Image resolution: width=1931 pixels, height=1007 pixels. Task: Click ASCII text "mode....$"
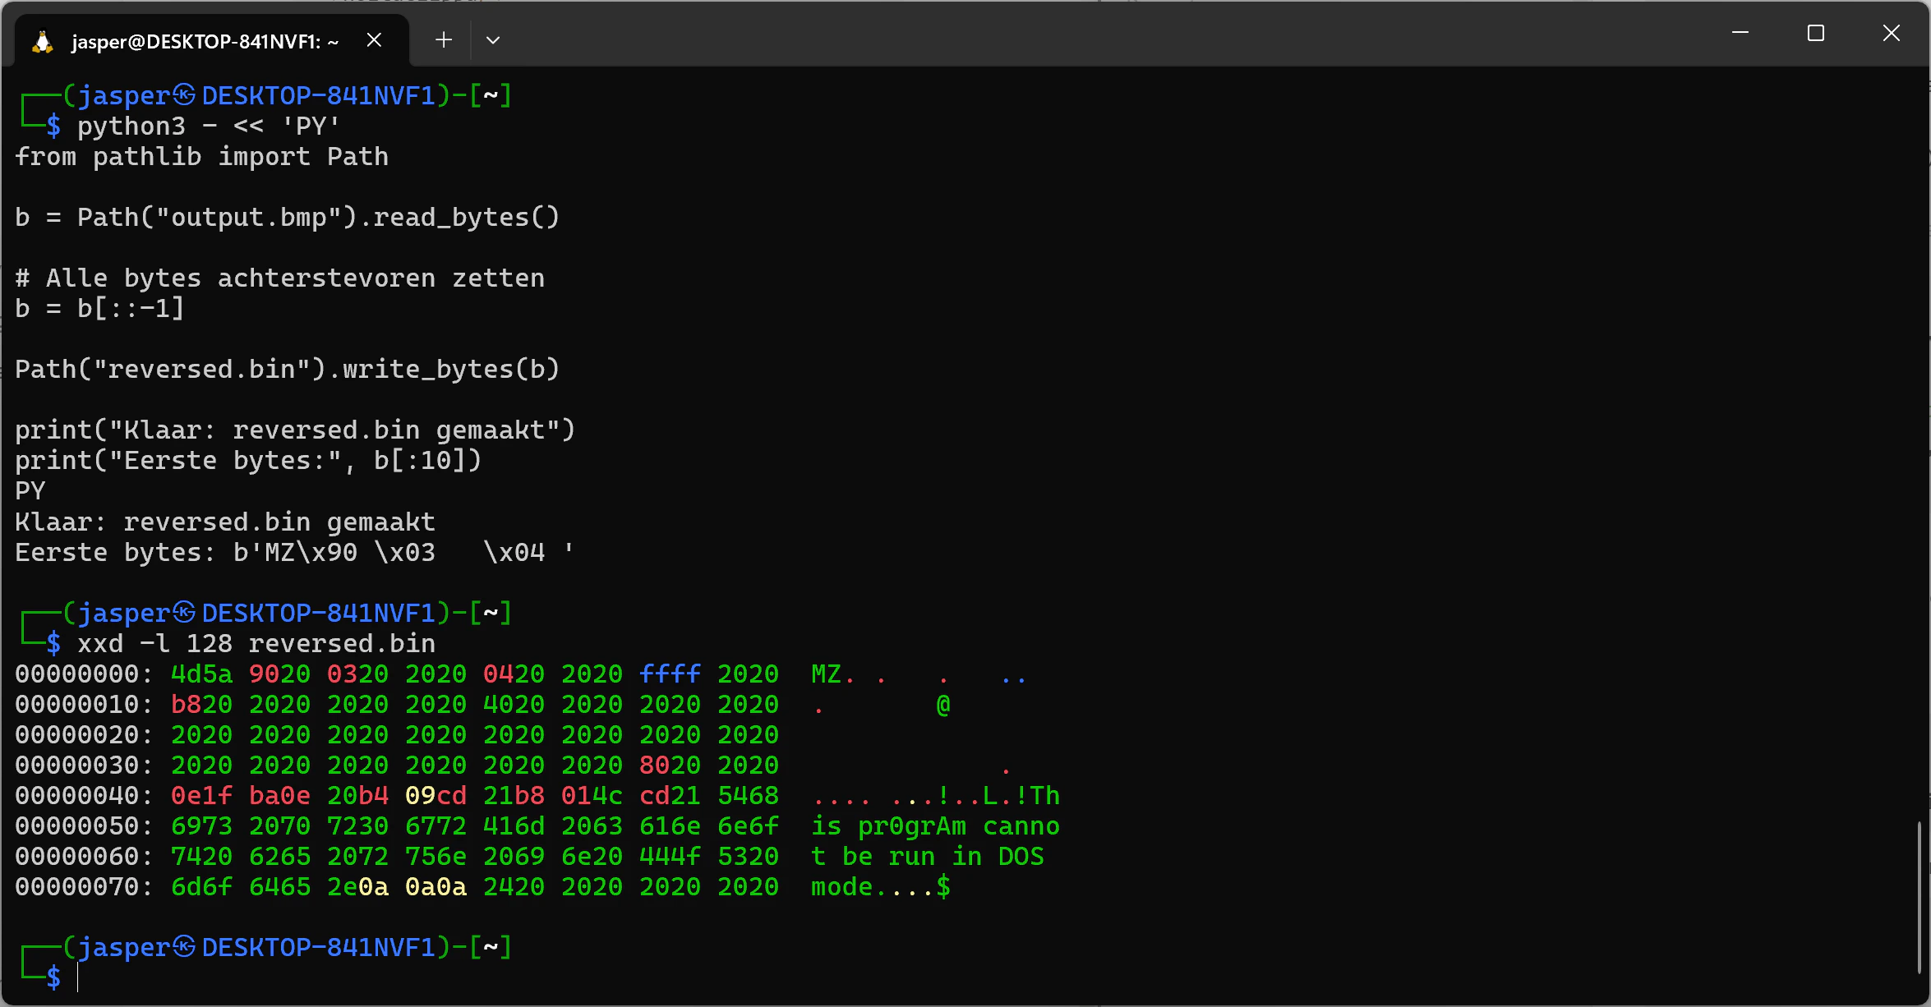881,886
